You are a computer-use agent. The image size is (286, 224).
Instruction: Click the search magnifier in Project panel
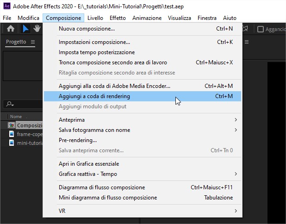click(x=9, y=104)
